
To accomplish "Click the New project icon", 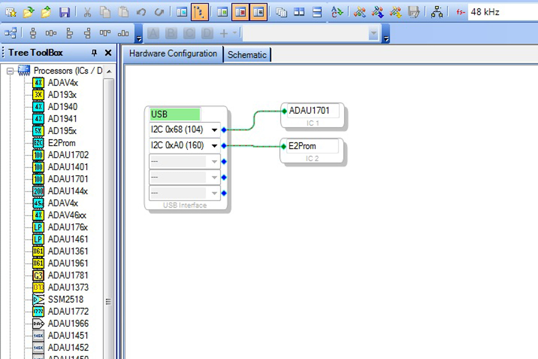I will click(x=11, y=12).
